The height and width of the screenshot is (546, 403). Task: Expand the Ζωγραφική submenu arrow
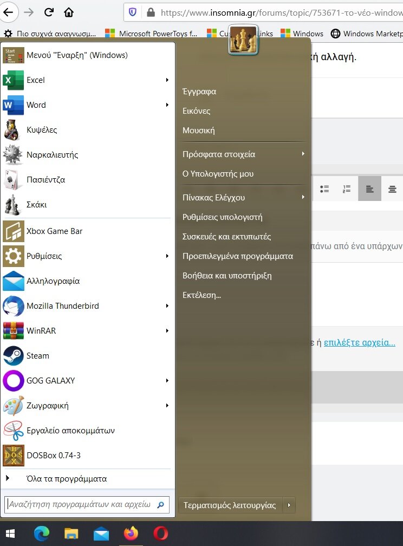[x=167, y=405]
